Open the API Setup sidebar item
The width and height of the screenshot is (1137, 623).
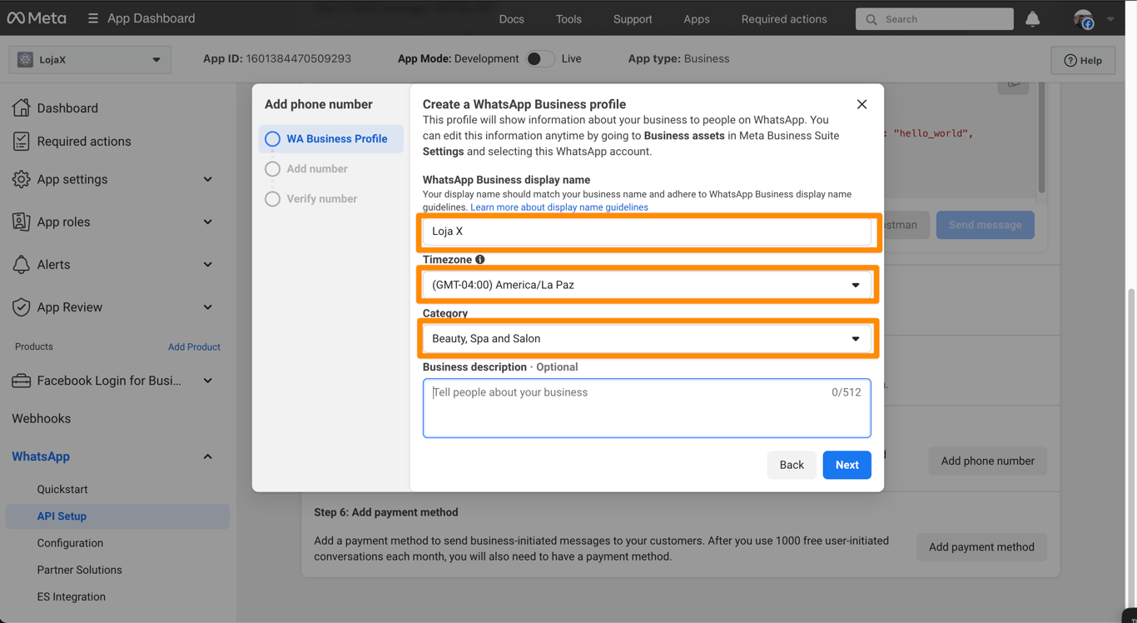(62, 516)
